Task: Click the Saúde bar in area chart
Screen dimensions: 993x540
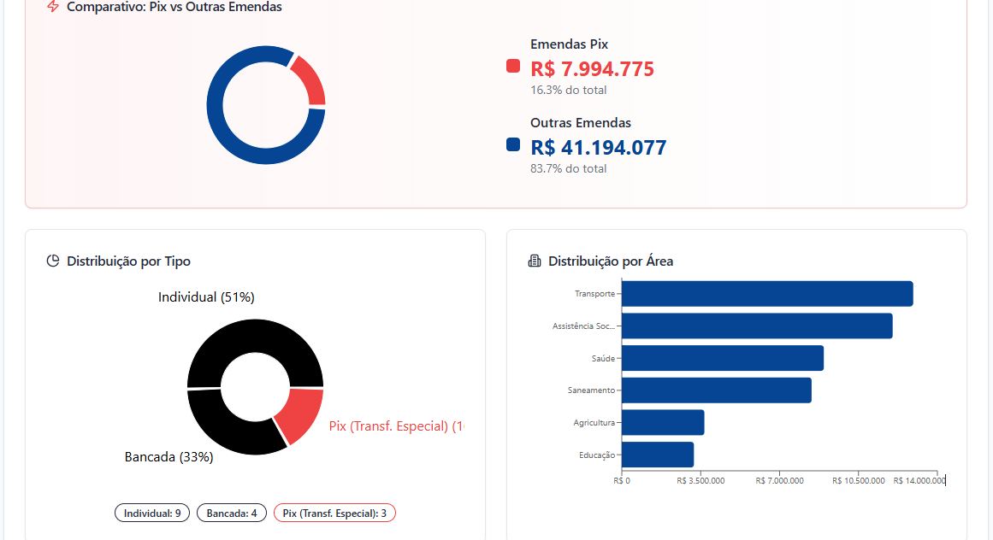Action: tap(723, 358)
